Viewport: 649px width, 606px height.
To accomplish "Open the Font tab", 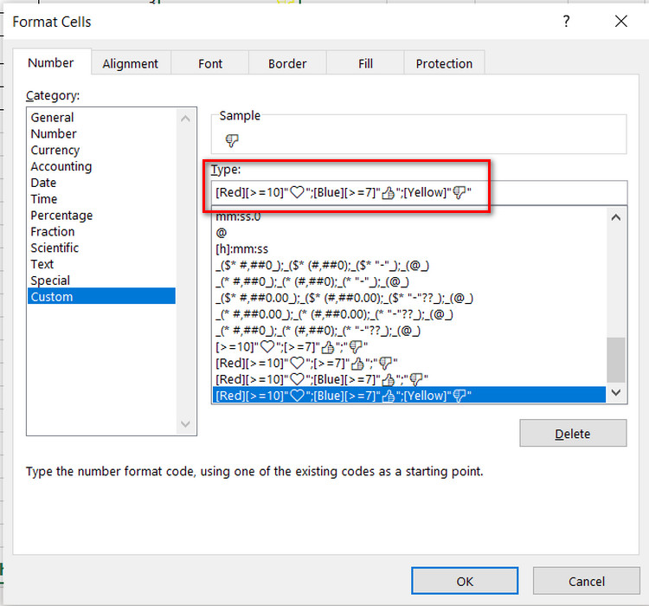I will (x=209, y=63).
